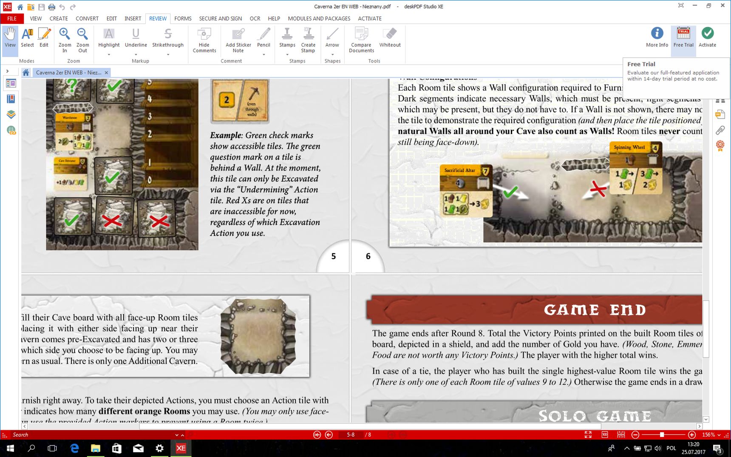
Task: Choose the Select text mode
Action: point(27,37)
